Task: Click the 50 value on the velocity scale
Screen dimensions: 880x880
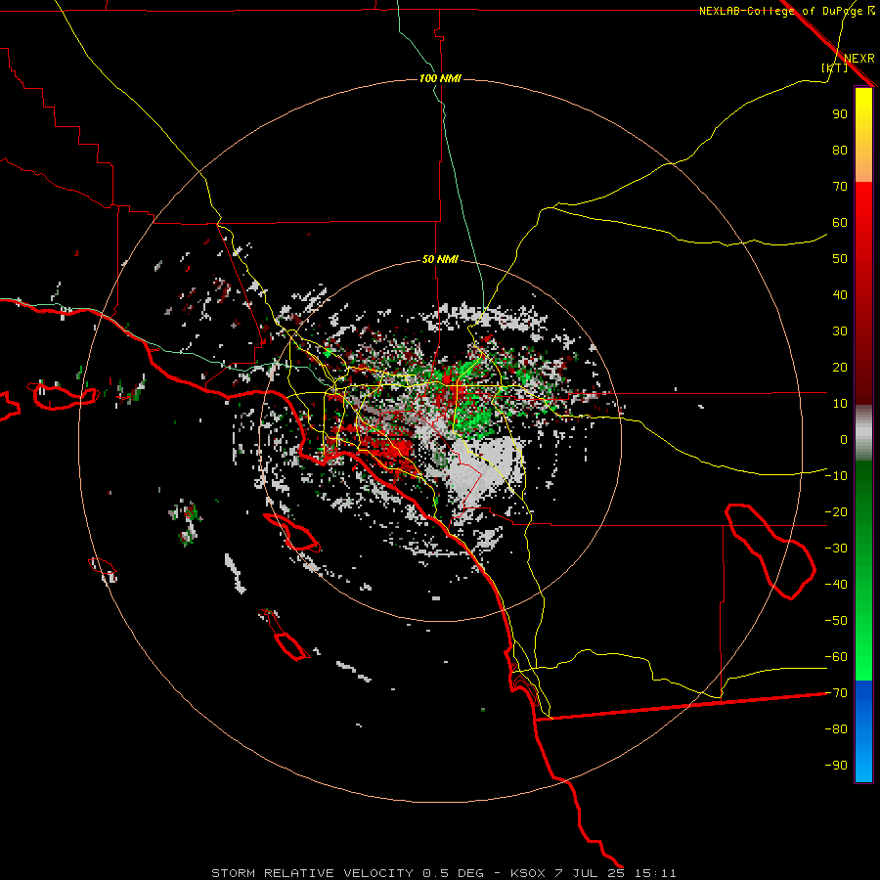Action: (x=840, y=259)
